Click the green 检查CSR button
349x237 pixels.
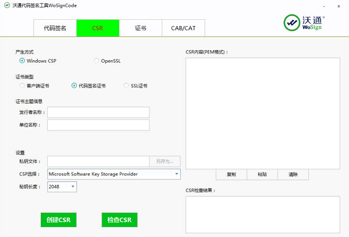(x=120, y=220)
